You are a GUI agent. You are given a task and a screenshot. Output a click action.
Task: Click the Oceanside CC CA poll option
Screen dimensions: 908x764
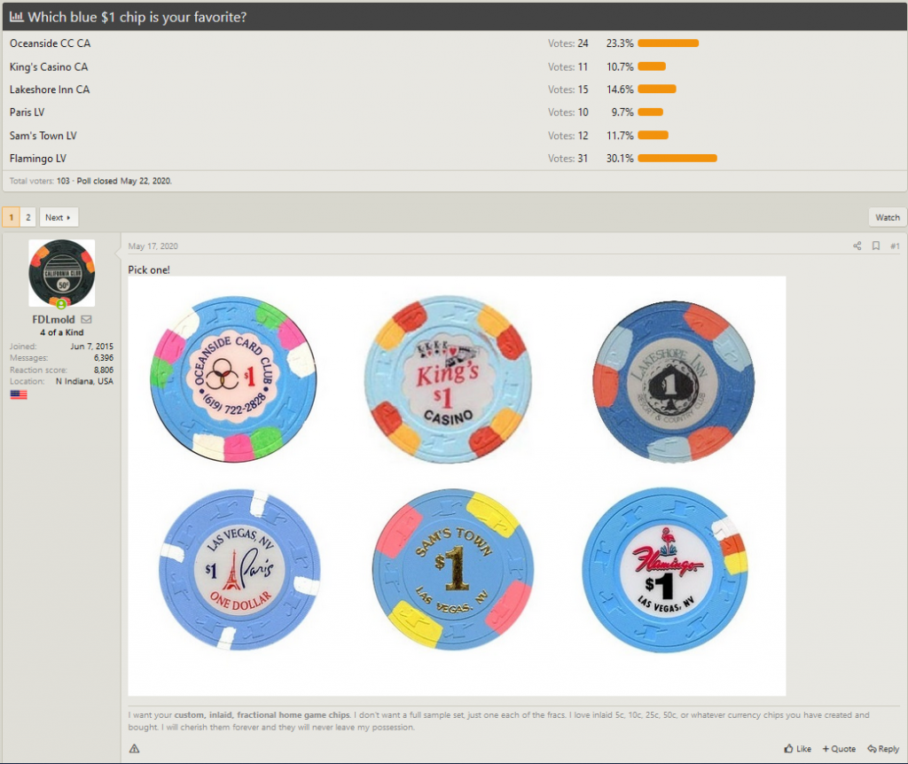(x=50, y=43)
